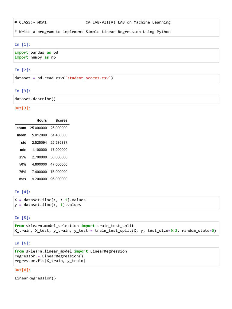The image size is (232, 309).
Task: Click the dataset.describe() code cell
Action: coord(116,99)
